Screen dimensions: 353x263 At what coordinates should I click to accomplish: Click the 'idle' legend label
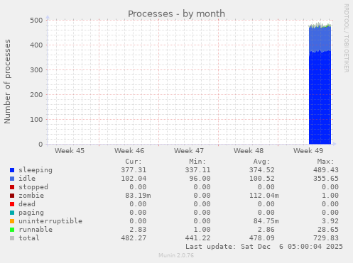(27, 179)
